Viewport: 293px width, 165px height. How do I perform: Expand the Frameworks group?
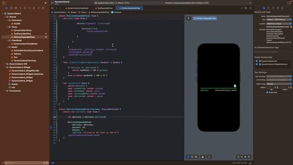click(5, 91)
